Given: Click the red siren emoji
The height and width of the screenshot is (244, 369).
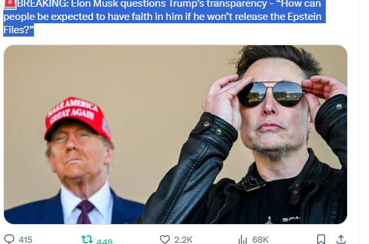Looking at the screenshot, I should tap(10, 4).
